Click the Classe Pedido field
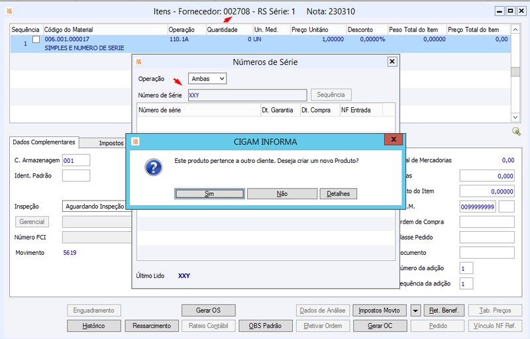The image size is (530, 339). (x=487, y=238)
